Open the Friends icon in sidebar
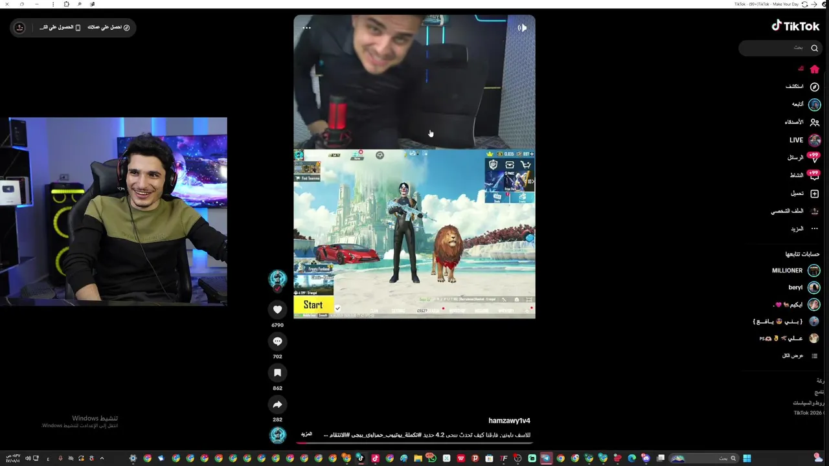 [814, 122]
